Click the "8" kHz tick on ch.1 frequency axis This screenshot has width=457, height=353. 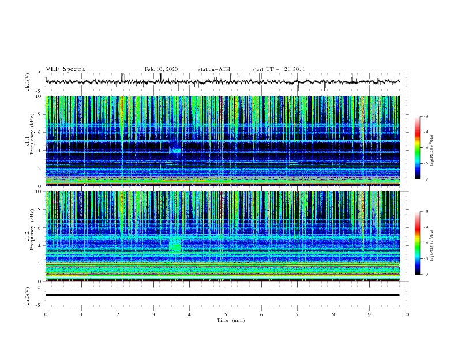tap(41, 114)
